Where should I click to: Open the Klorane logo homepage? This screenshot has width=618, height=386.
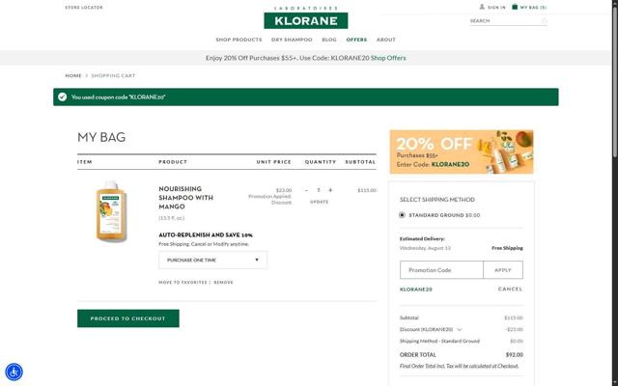(306, 20)
